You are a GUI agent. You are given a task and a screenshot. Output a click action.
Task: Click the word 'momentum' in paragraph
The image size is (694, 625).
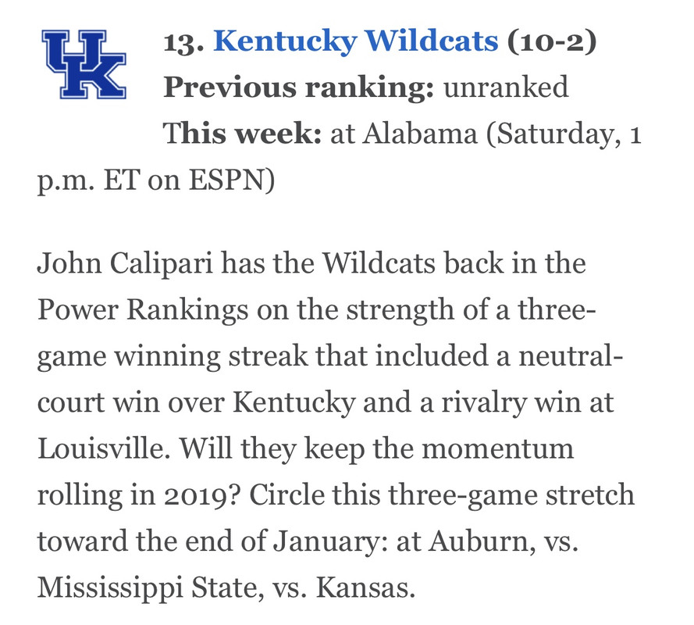coord(497,449)
